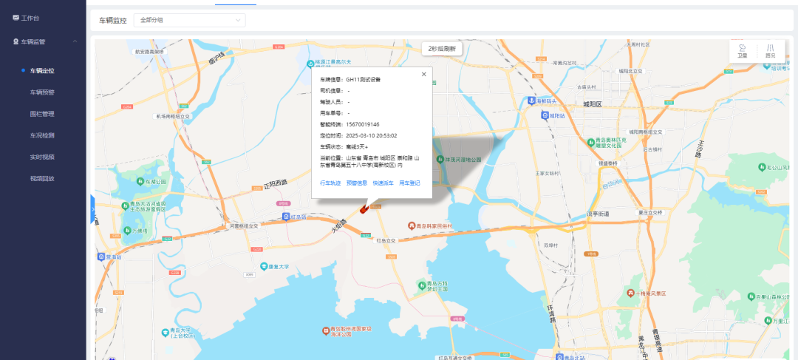Click 快速派车 link in popup
Screen dimensions: 798x360
pyautogui.click(x=383, y=183)
